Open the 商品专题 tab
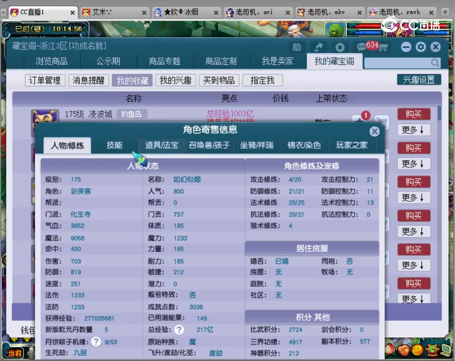This screenshot has width=455, height=361. [165, 61]
